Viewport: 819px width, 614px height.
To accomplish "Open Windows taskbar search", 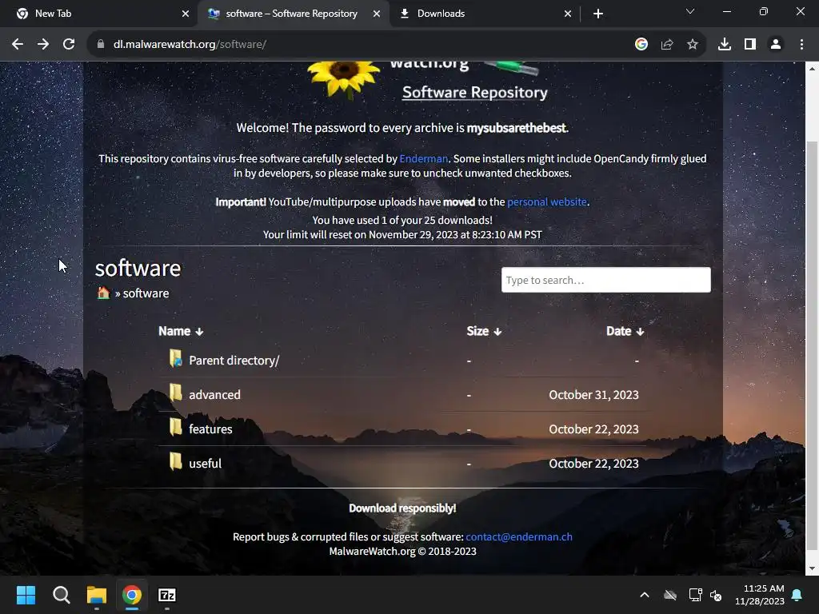I will tap(61, 595).
